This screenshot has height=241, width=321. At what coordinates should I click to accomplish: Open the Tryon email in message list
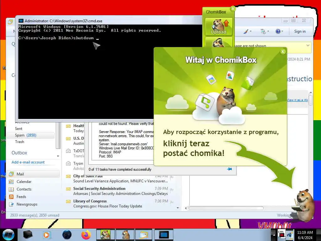click(75, 166)
